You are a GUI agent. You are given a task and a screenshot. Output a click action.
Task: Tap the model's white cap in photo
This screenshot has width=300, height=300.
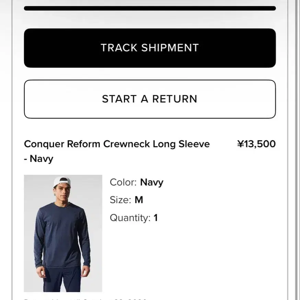61,181
